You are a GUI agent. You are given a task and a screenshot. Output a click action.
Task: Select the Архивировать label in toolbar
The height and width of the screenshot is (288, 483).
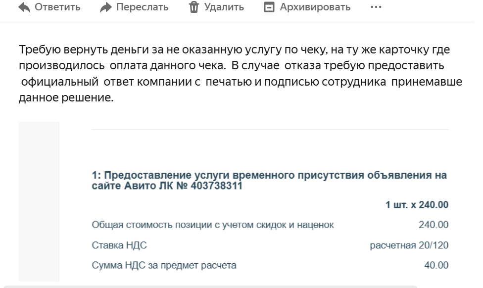coord(315,7)
